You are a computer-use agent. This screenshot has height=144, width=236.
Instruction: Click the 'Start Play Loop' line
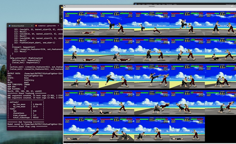pyautogui.click(x=27, y=127)
